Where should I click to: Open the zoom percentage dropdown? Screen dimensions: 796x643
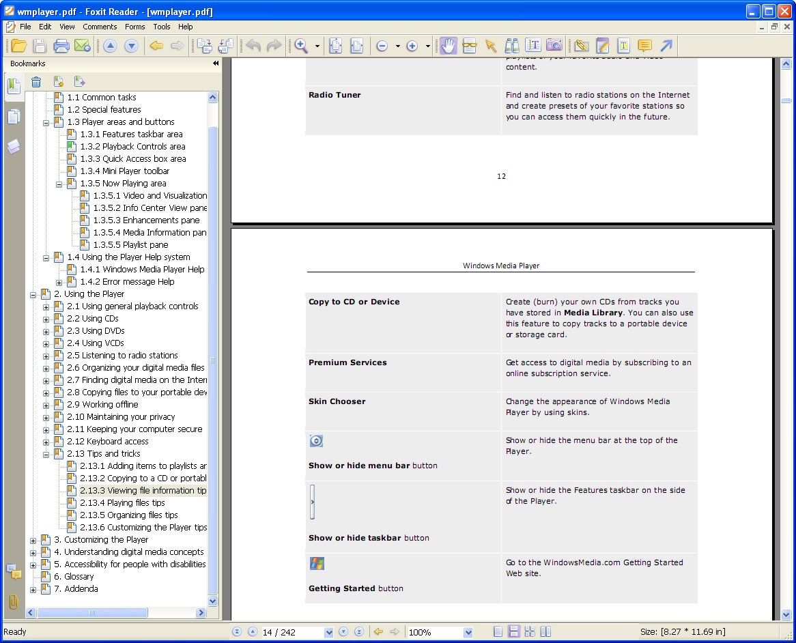click(468, 633)
